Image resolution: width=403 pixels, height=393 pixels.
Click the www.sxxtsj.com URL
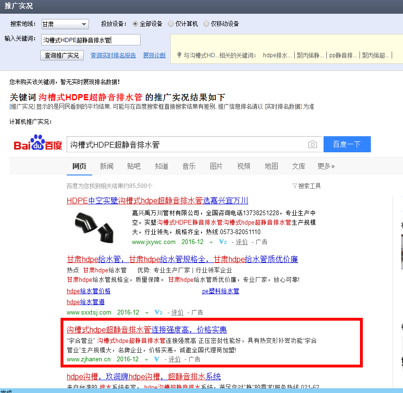pos(89,312)
